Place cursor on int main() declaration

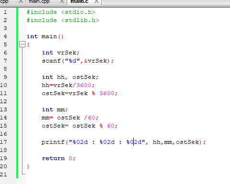pos(45,36)
